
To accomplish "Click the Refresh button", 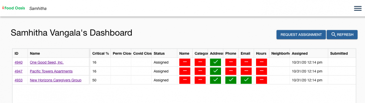I will (342, 35).
